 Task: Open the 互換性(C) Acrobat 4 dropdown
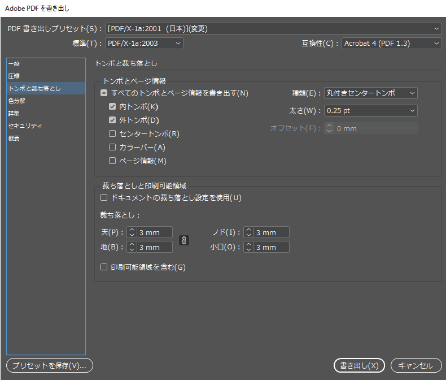tap(392, 44)
